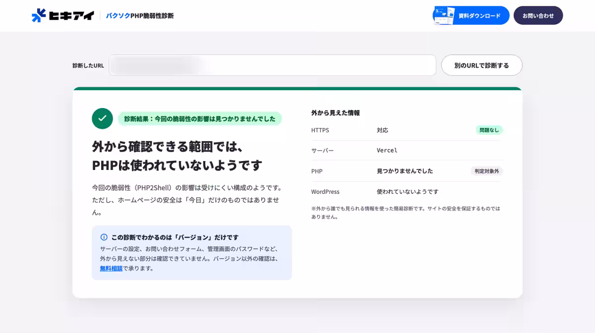Click the 判定対象外 badge on PHP row

pyautogui.click(x=487, y=171)
